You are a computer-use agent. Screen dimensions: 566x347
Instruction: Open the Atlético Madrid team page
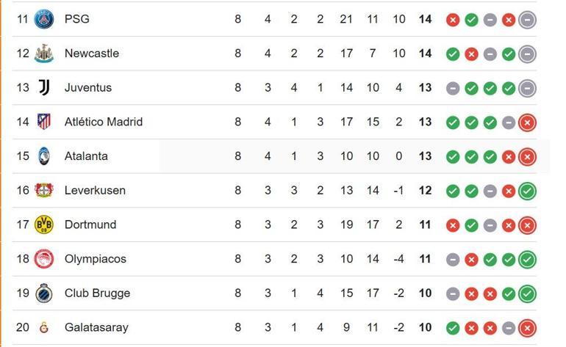103,122
